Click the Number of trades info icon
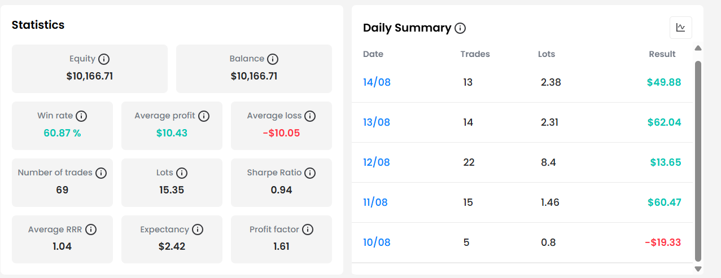This screenshot has height=278, width=721. click(x=101, y=173)
